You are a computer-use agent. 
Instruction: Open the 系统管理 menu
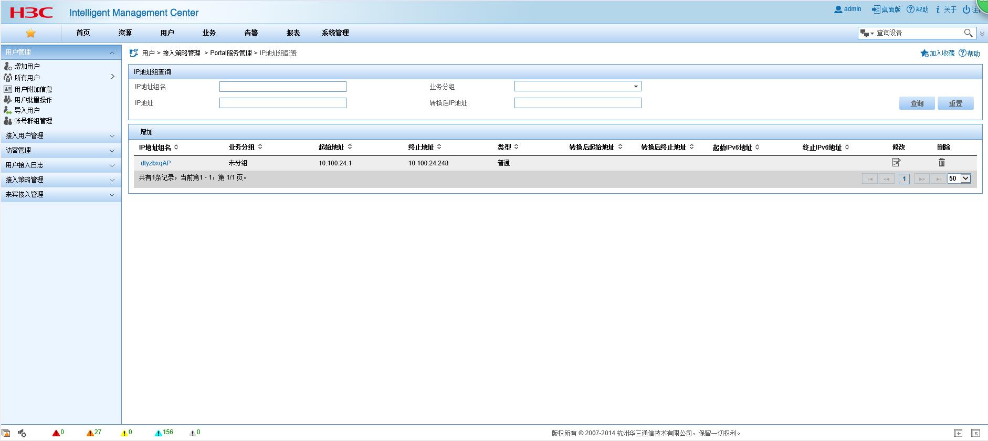(x=335, y=33)
